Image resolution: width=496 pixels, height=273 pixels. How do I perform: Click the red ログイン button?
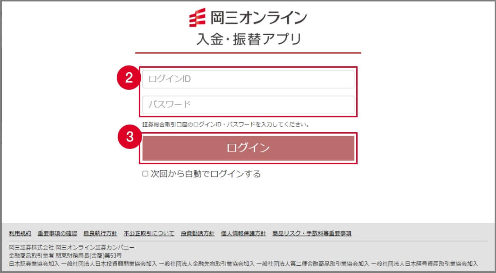coord(248,148)
